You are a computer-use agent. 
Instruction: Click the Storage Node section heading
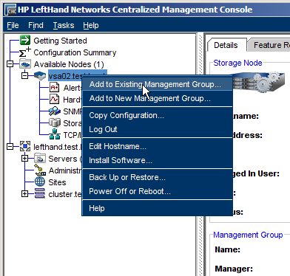pos(237,63)
